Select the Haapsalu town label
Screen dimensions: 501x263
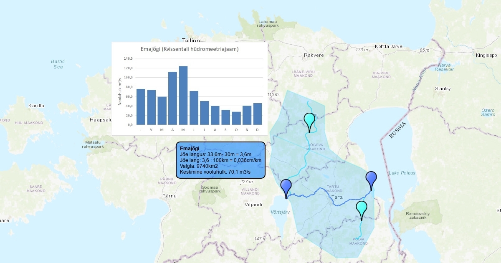coord(99,119)
